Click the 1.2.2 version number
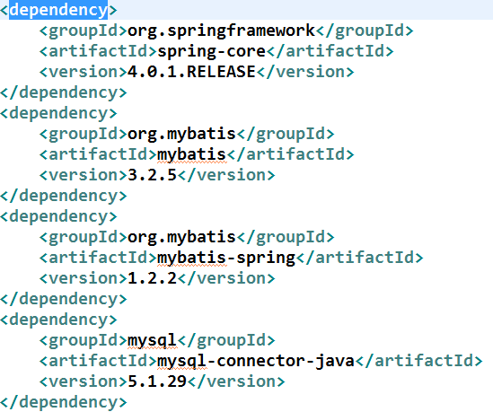This screenshot has width=493, height=412. click(152, 278)
